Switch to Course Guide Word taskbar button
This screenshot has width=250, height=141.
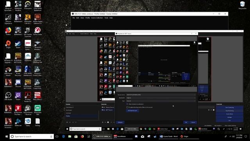click(169, 137)
